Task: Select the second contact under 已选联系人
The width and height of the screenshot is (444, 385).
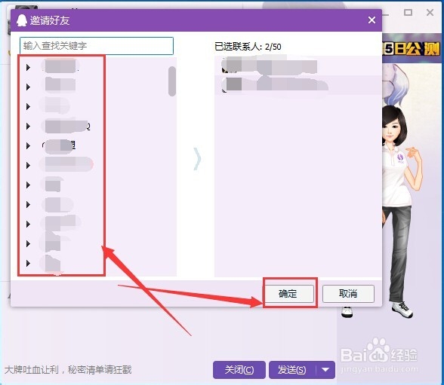Action: (x=298, y=84)
